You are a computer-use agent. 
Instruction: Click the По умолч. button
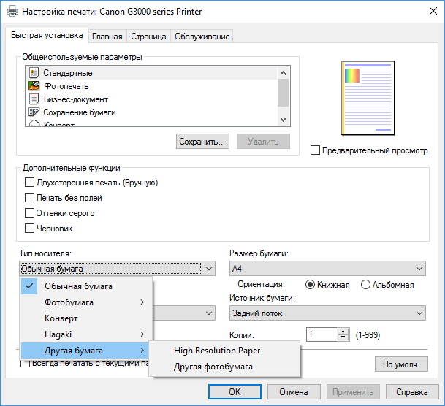(x=401, y=364)
